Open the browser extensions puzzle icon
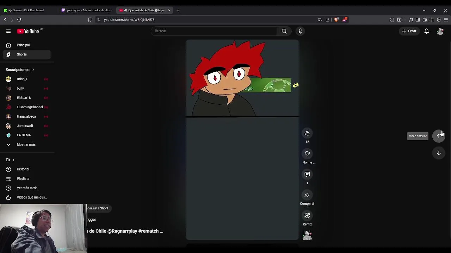Viewport: 451px width, 253px height. [x=392, y=20]
